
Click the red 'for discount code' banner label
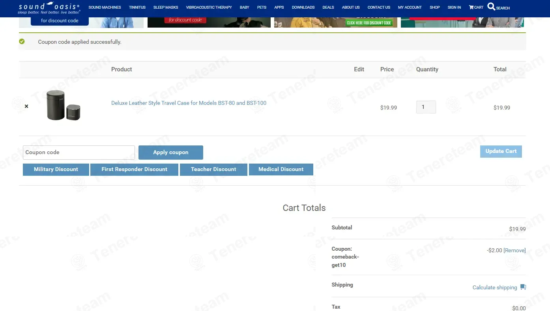(x=185, y=20)
